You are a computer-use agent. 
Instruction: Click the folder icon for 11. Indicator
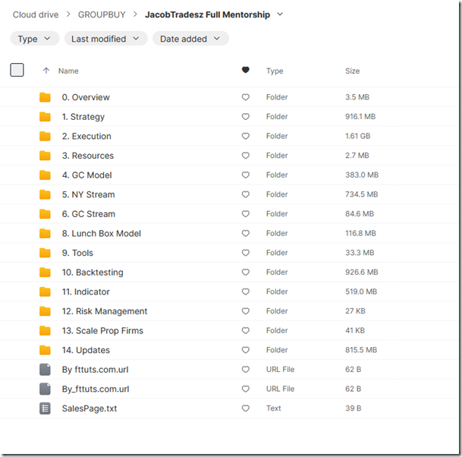click(45, 292)
